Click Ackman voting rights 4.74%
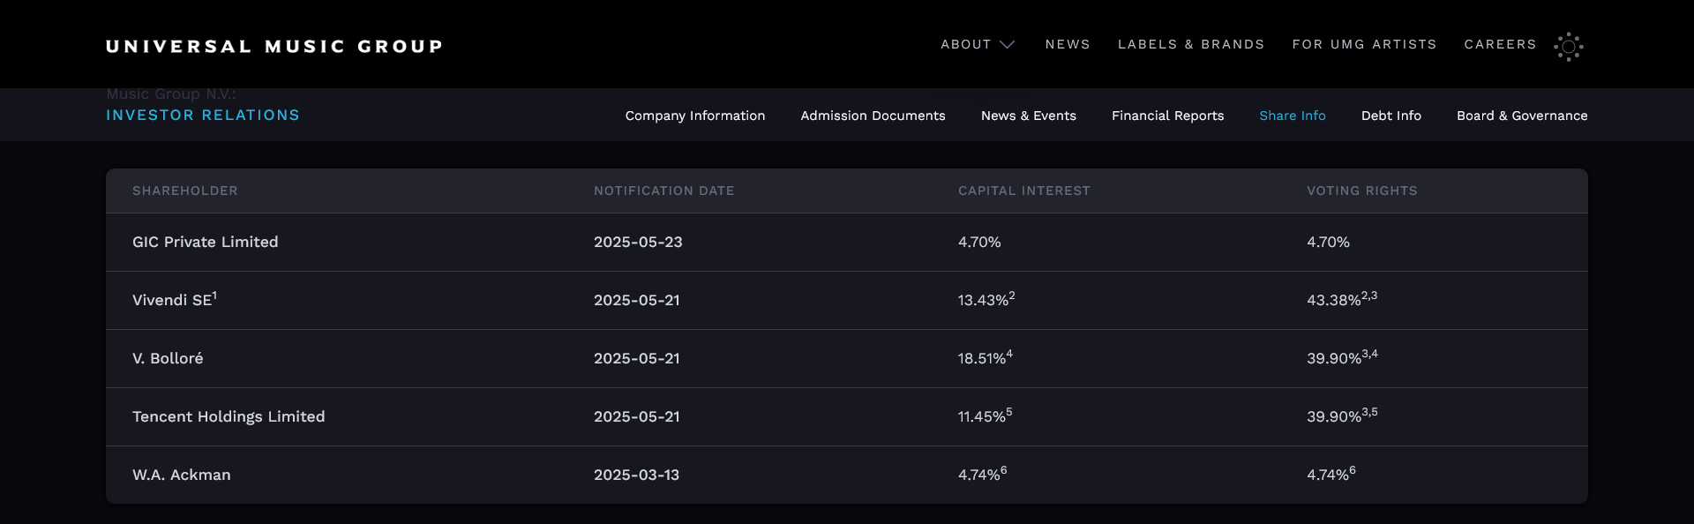1694x524 pixels. 1331,475
